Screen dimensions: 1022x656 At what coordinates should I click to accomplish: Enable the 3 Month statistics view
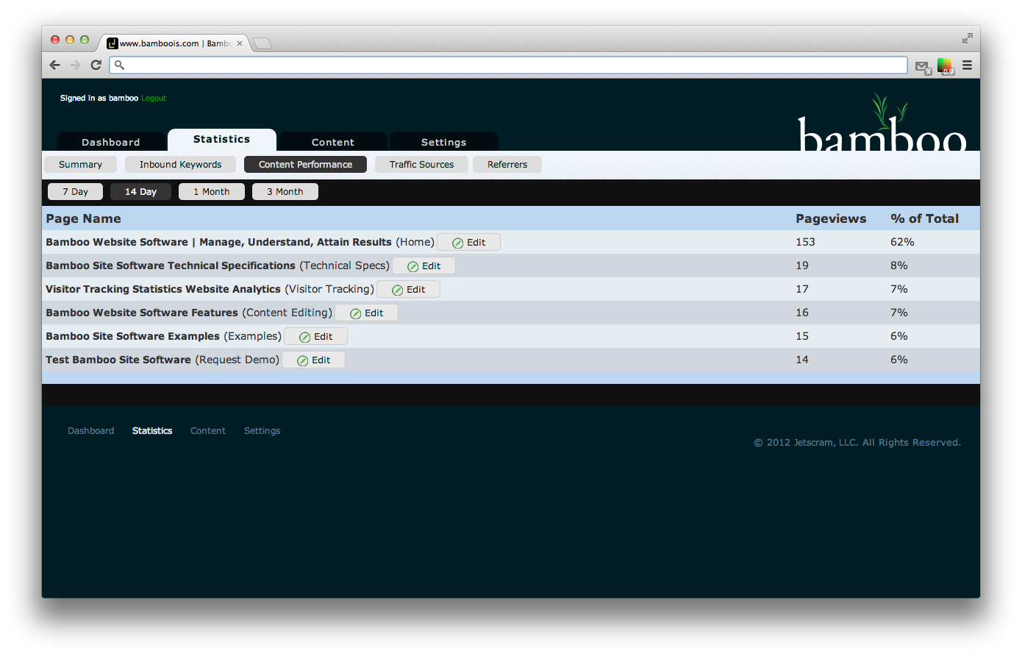coord(285,191)
